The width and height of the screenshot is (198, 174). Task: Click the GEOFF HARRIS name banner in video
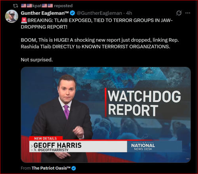pyautogui.click(x=78, y=147)
